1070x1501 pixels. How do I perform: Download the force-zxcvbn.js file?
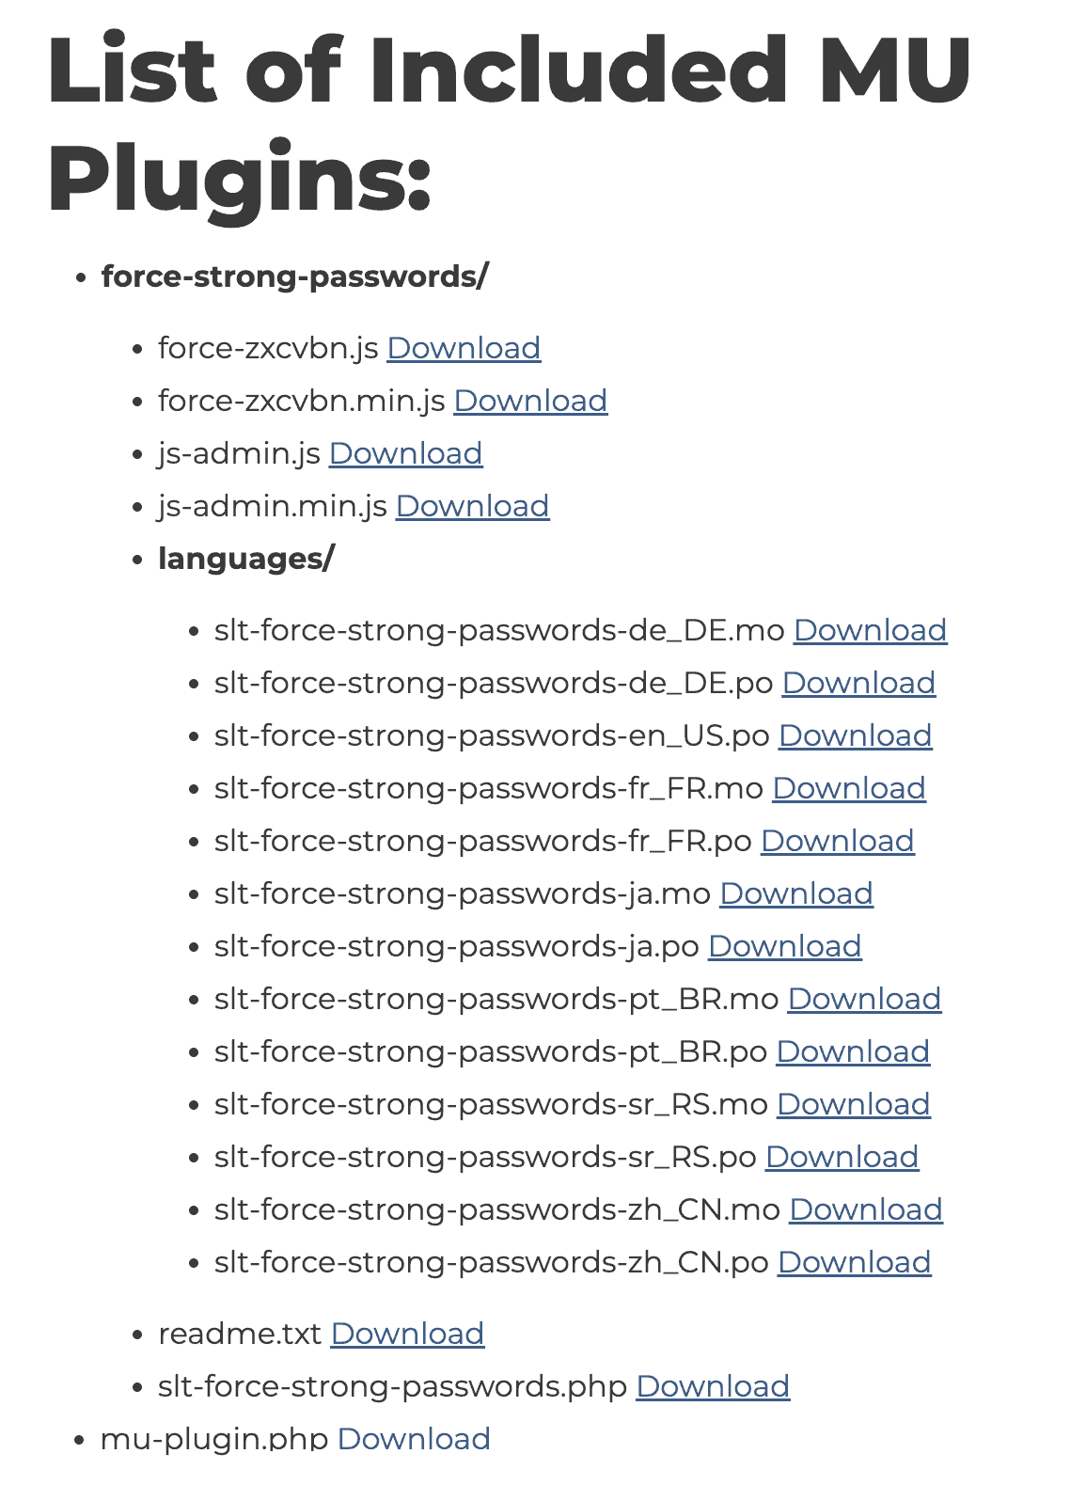click(464, 348)
